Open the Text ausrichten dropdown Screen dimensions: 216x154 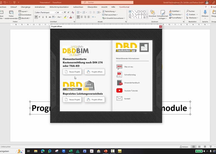(x=110, y=14)
